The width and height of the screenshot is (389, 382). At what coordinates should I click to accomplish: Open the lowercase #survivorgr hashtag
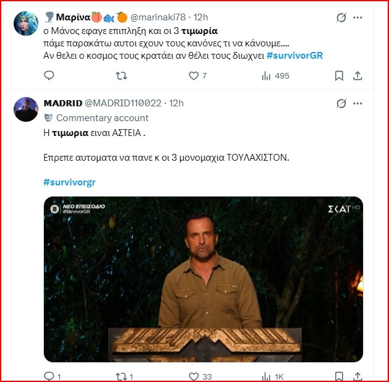tap(70, 182)
